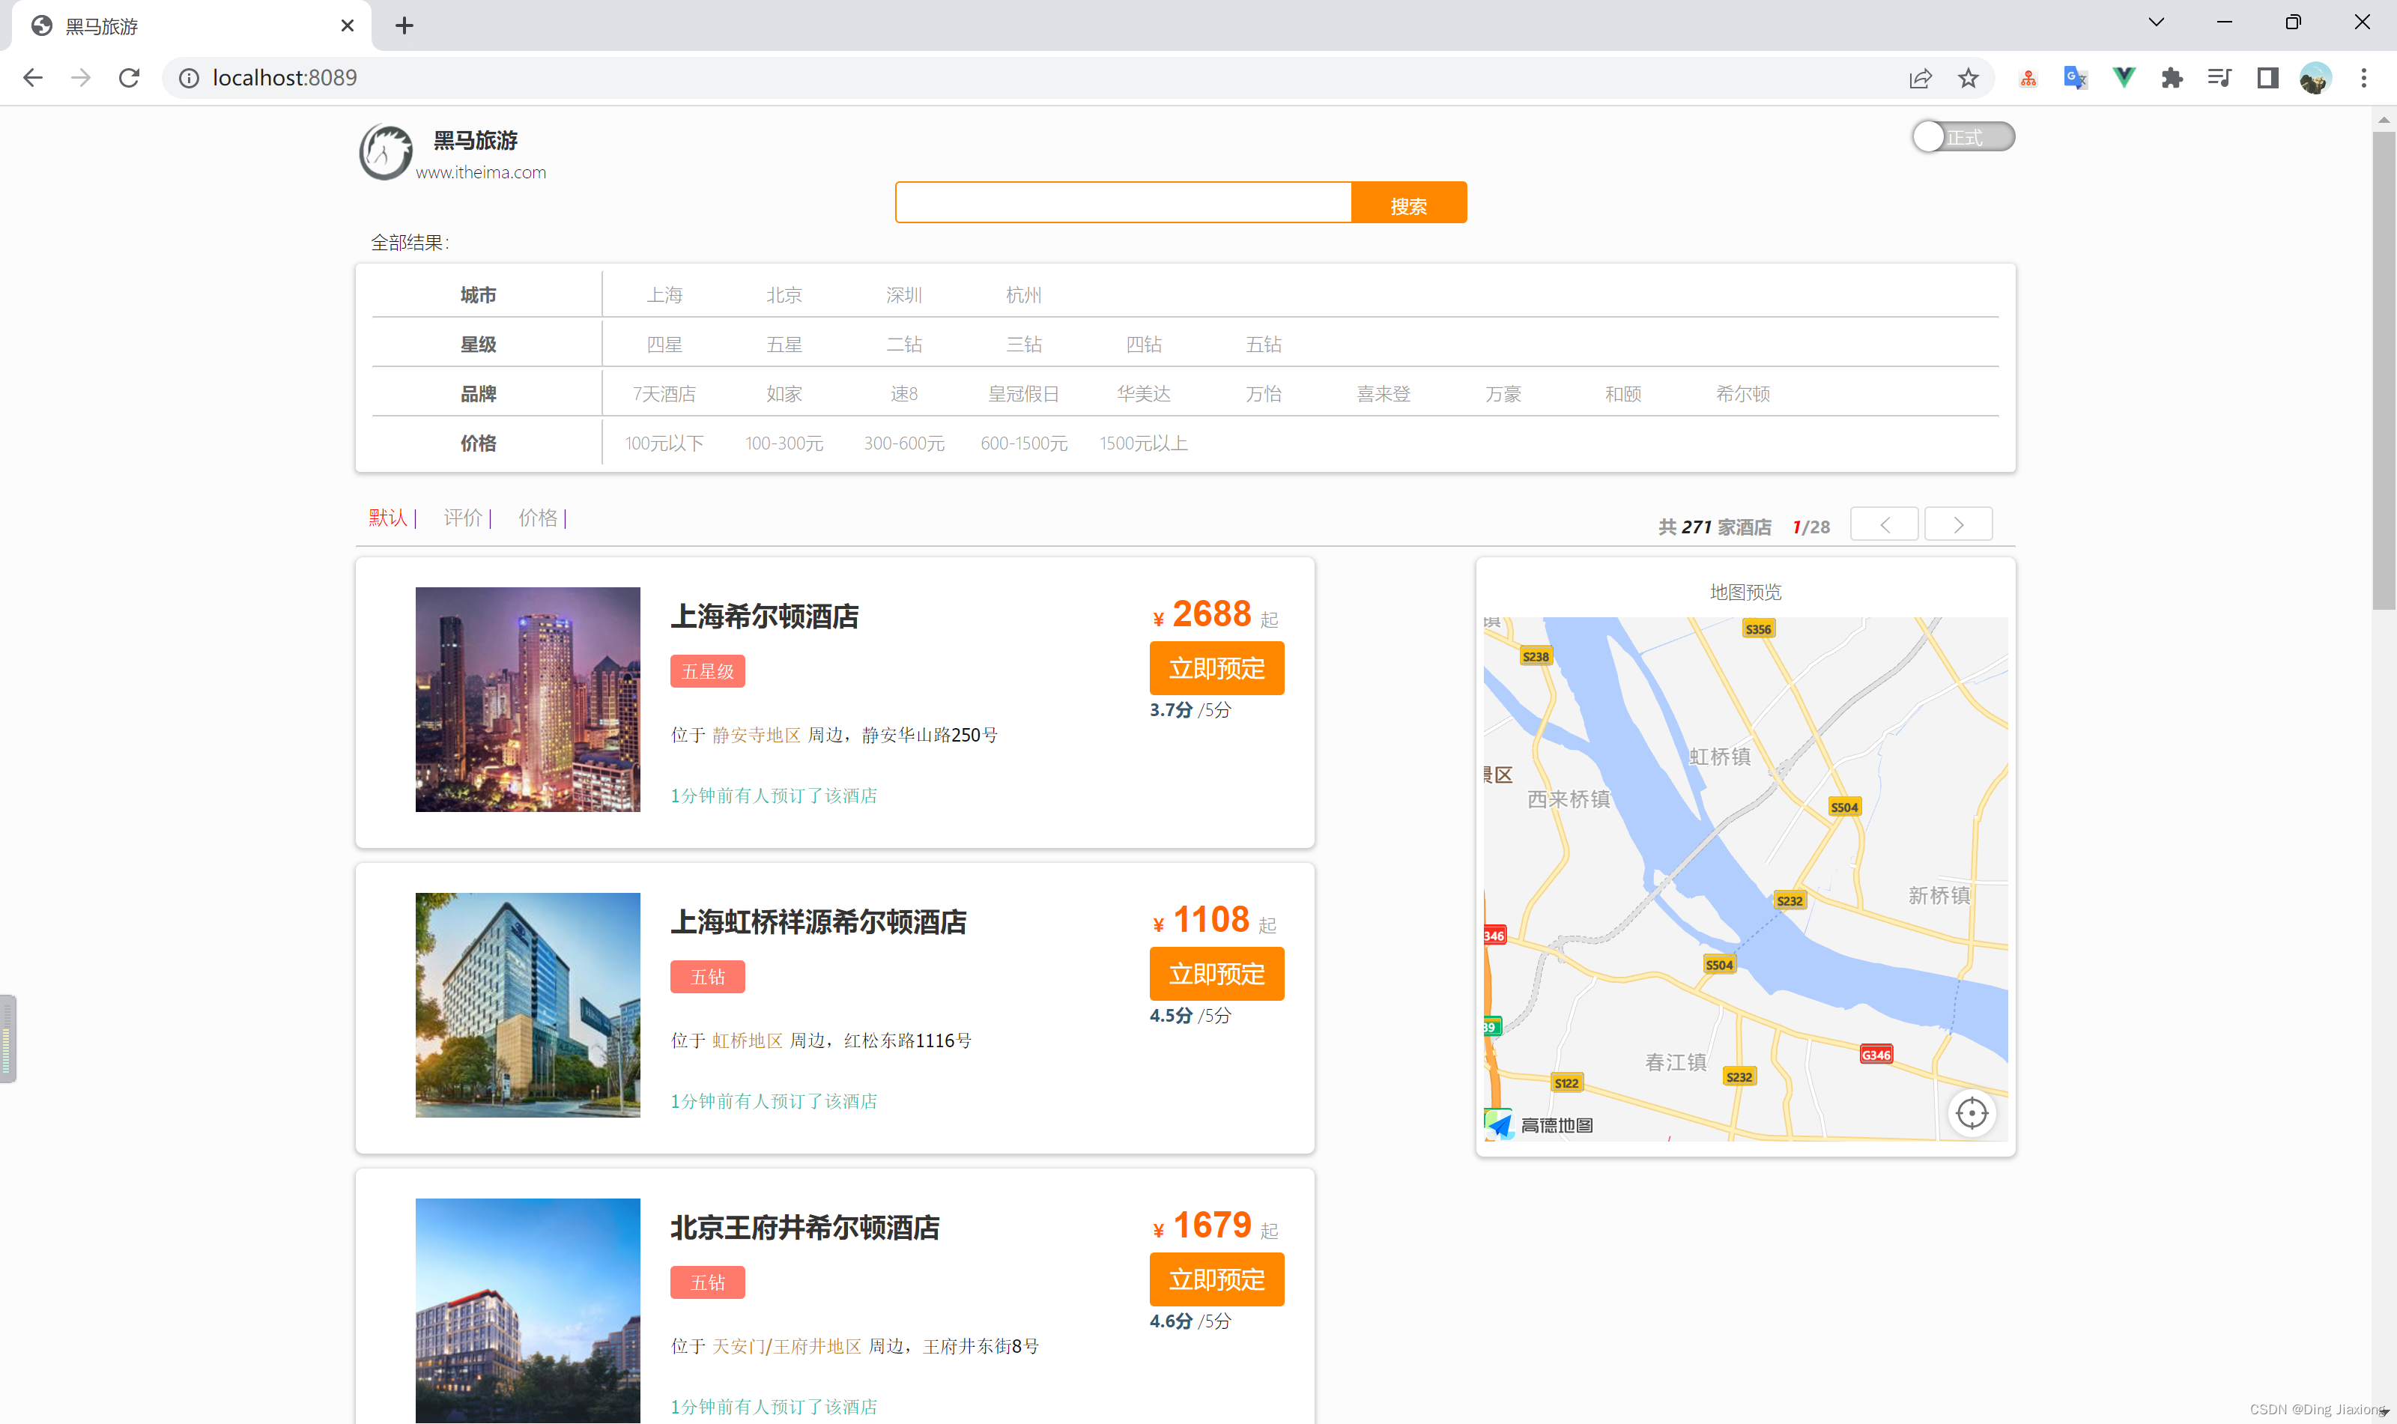Bookmark this page with star icon
Screen dimensions: 2397x1424
(x=1968, y=78)
